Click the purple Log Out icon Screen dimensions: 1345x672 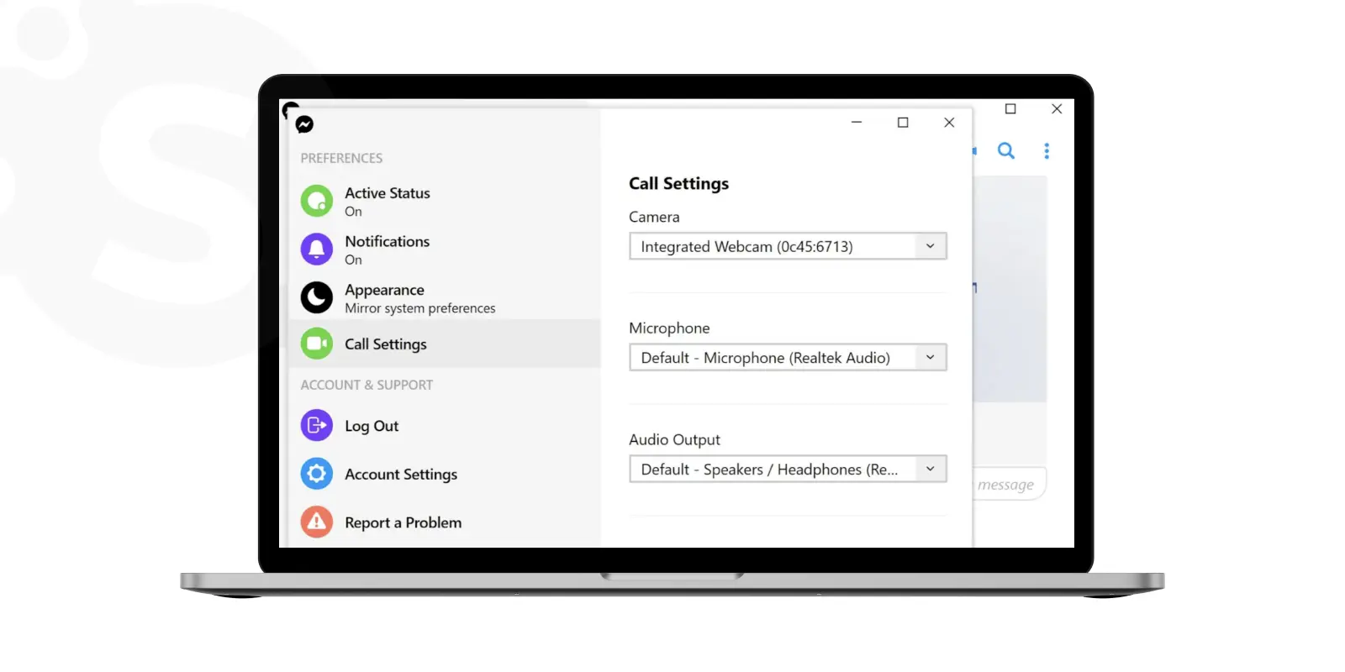[x=317, y=426]
